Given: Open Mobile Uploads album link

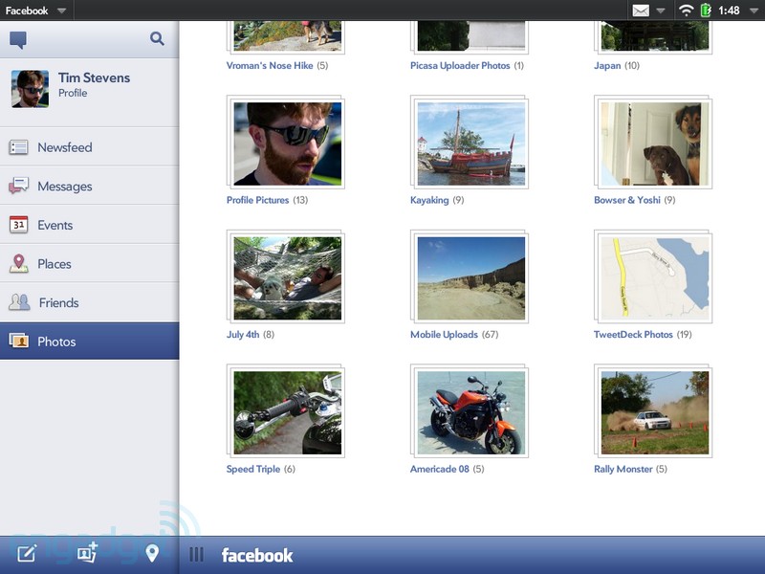Looking at the screenshot, I should click(444, 334).
